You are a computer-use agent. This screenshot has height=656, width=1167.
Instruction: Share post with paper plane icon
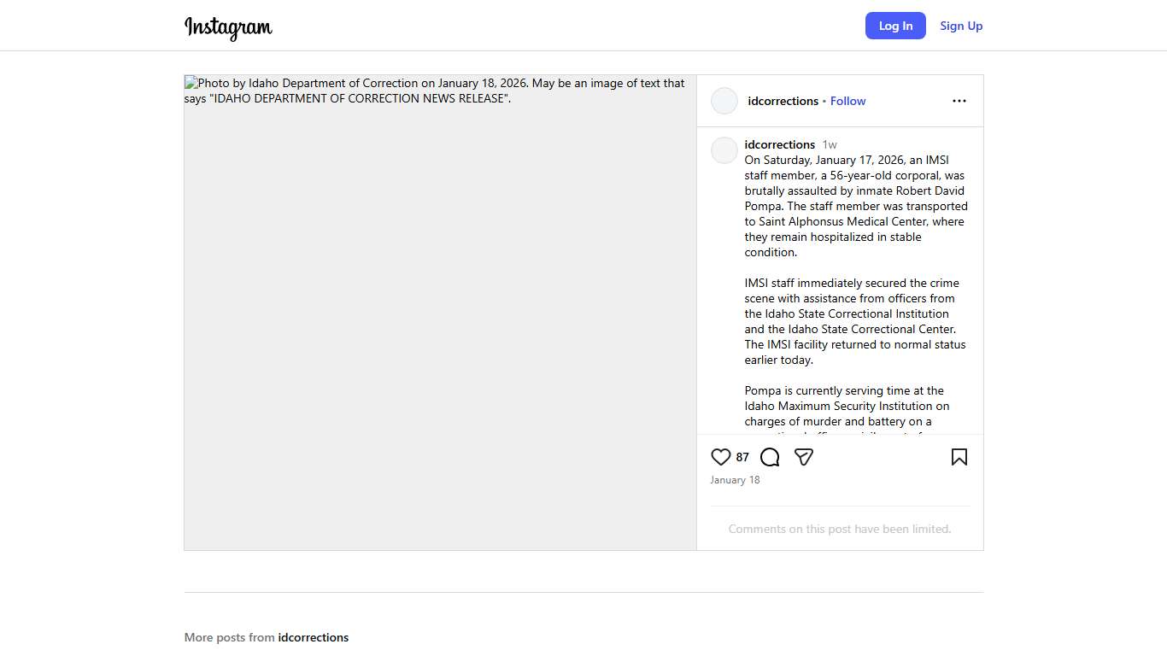pos(803,457)
